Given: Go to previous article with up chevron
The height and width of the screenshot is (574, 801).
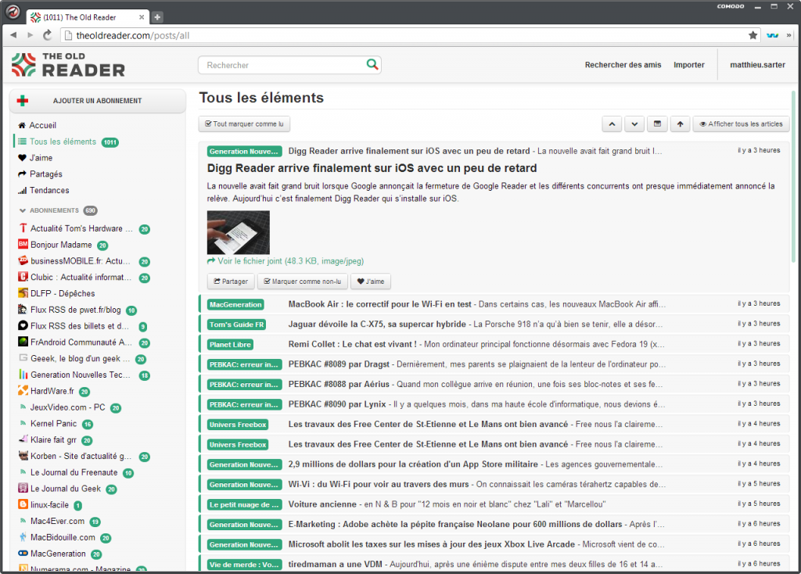Looking at the screenshot, I should [x=612, y=124].
